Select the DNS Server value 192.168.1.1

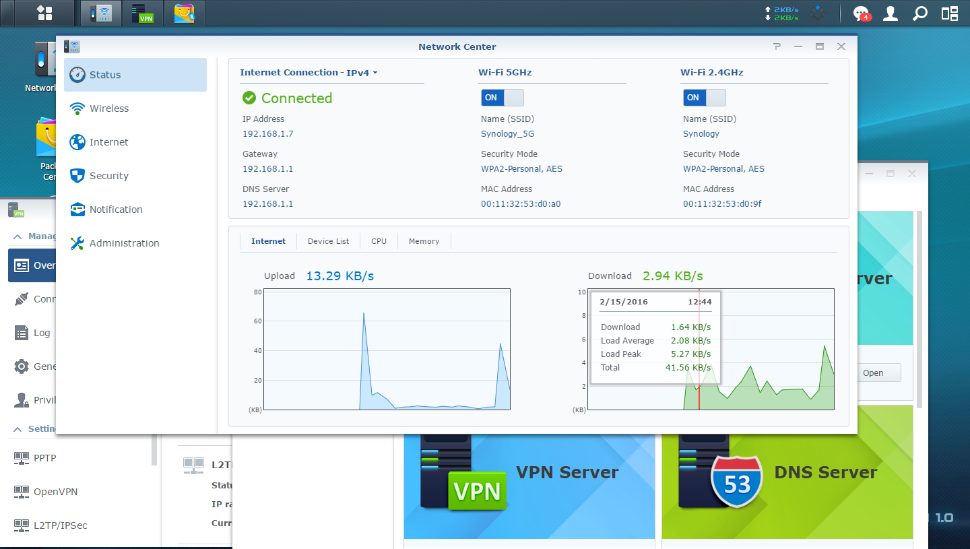pyautogui.click(x=268, y=204)
